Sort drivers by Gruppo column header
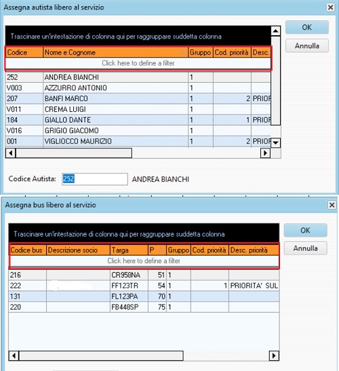339x371 pixels. tap(201, 52)
